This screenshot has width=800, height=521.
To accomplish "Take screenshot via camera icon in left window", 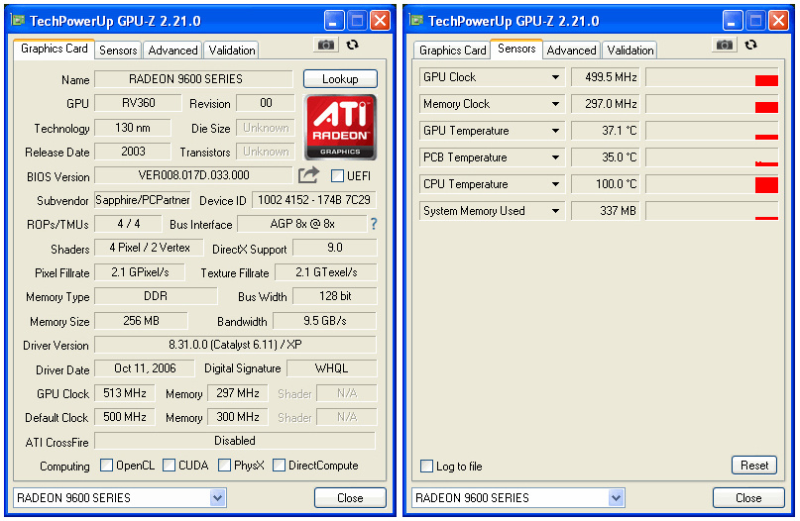I will 326,45.
